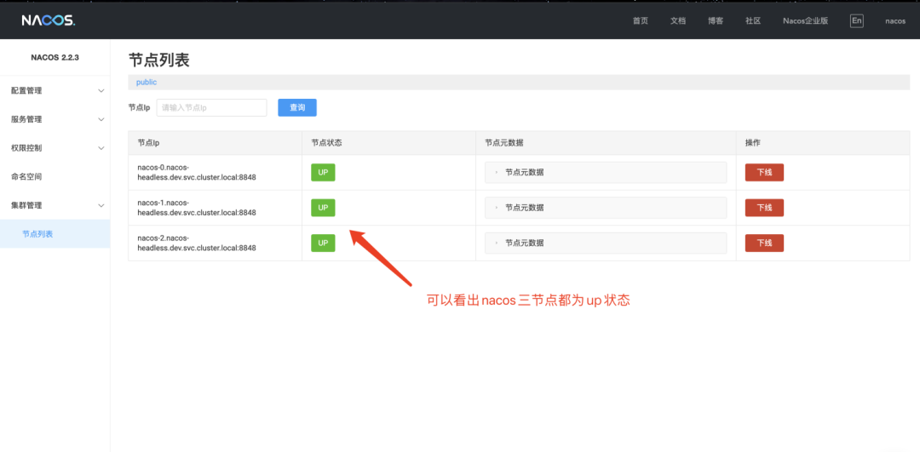The width and height of the screenshot is (920, 452).
Task: Open 首页 in the top navigation
Action: [641, 20]
